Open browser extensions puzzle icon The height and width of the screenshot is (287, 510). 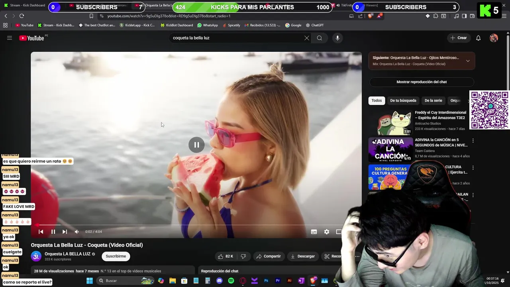pyautogui.click(x=435, y=16)
